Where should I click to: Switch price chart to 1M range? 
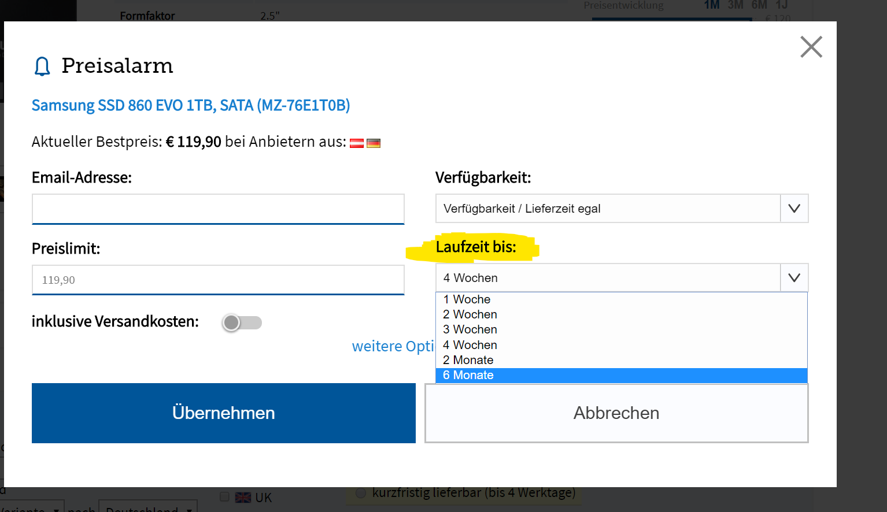712,5
